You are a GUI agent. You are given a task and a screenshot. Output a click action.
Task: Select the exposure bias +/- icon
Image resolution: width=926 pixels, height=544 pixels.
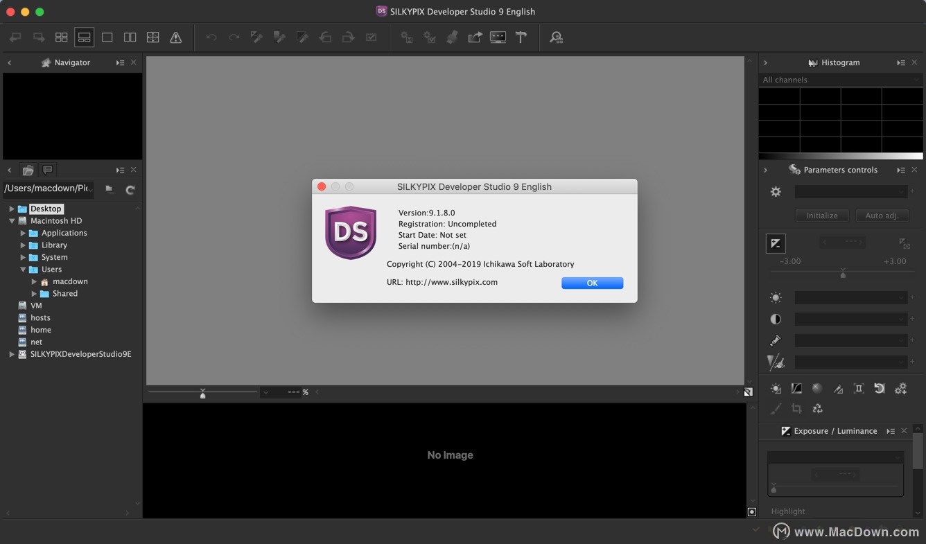[776, 243]
